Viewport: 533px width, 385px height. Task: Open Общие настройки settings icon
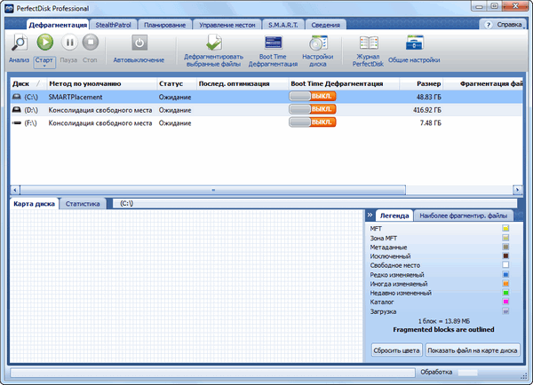[x=413, y=43]
